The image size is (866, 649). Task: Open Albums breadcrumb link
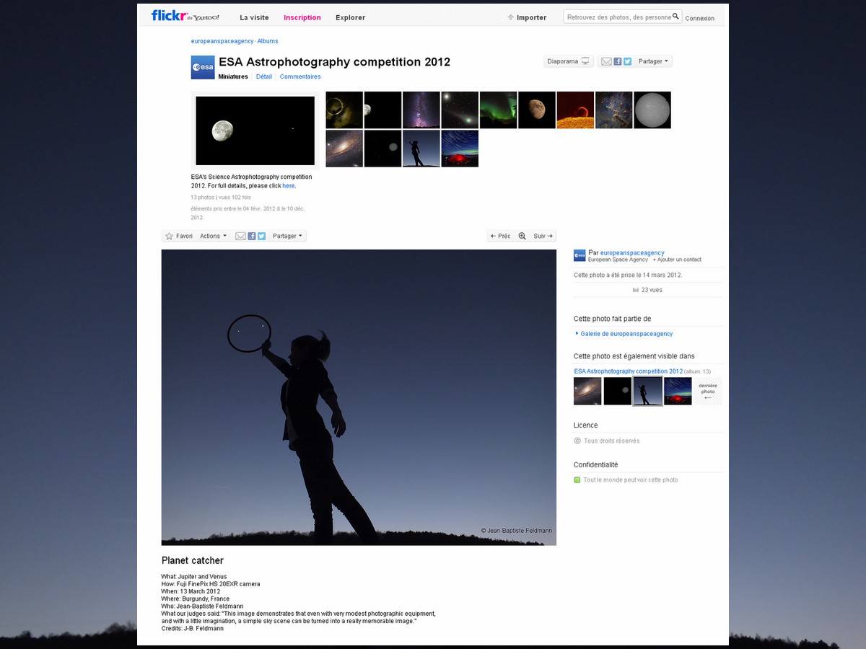click(x=268, y=41)
